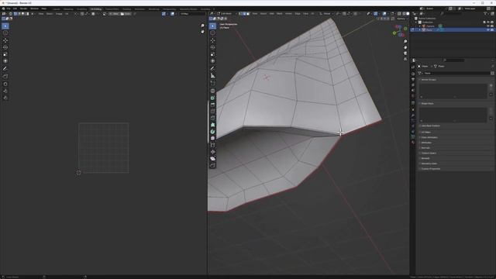Select the Knife tool
Image resolution: width=496 pixels, height=279 pixels.
(212, 119)
